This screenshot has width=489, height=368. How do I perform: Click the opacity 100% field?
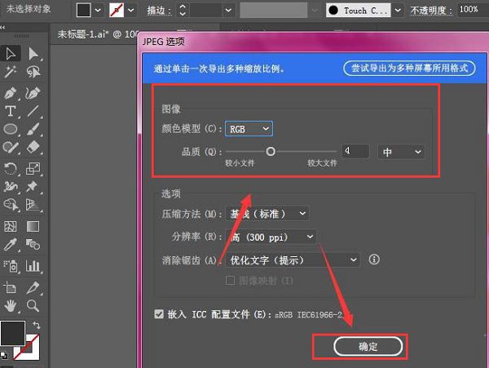pyautogui.click(x=473, y=9)
